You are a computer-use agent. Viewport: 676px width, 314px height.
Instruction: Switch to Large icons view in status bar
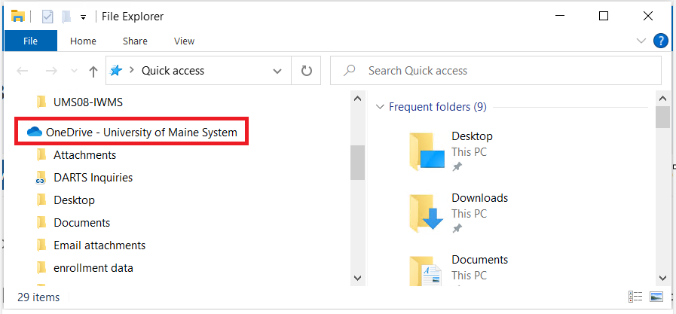pyautogui.click(x=656, y=297)
